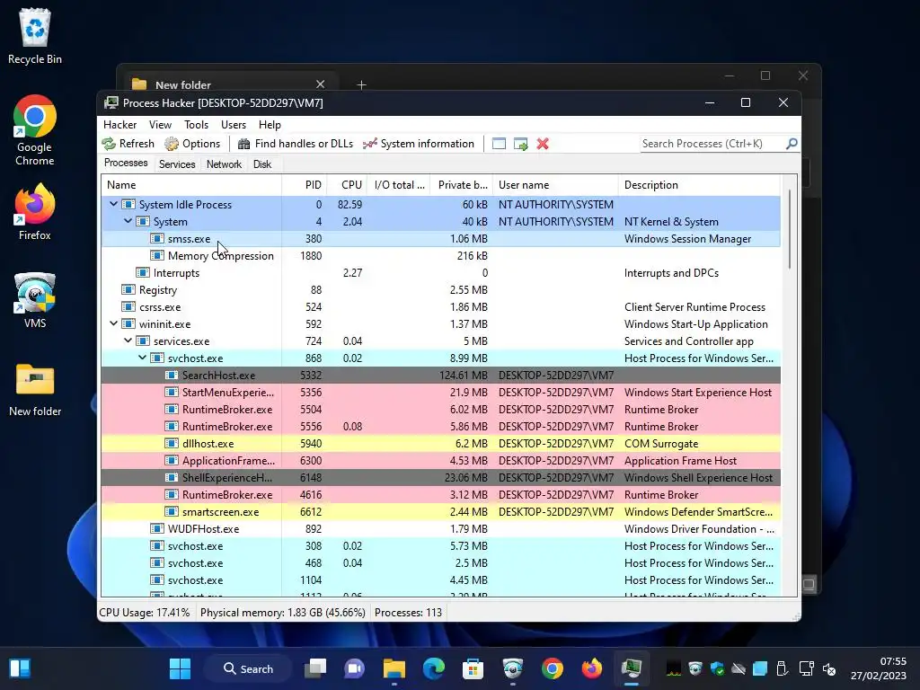
Task: Collapse the System tree node
Action: 128,221
